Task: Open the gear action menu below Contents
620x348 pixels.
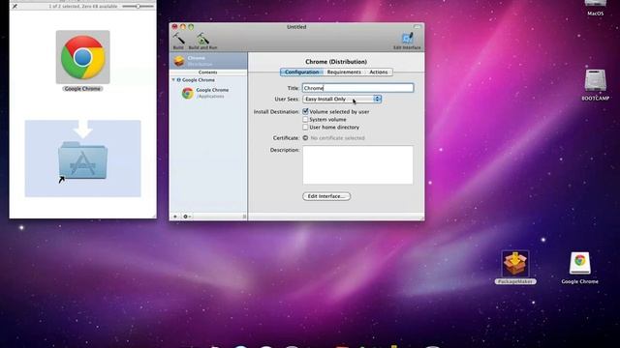Action: point(187,217)
